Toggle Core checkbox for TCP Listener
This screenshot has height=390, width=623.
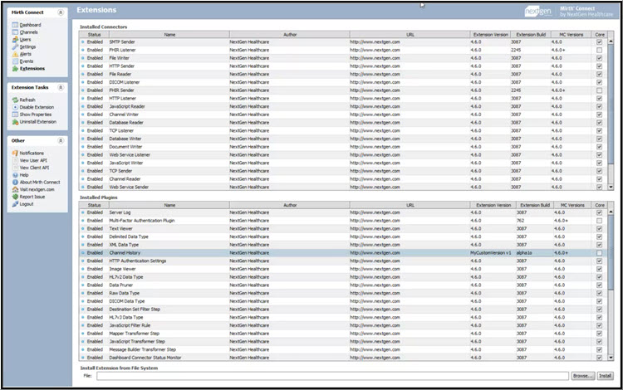point(599,130)
